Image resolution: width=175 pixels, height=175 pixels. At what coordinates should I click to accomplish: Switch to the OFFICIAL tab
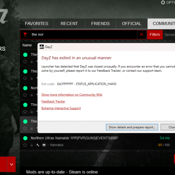132,24
